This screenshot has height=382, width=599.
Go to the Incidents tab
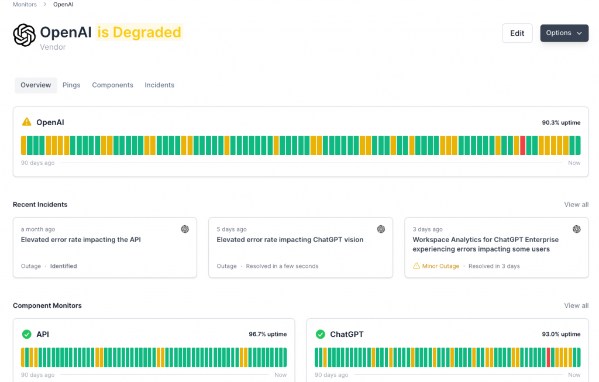click(159, 85)
